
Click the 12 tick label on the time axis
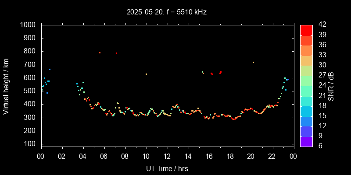(167, 156)
